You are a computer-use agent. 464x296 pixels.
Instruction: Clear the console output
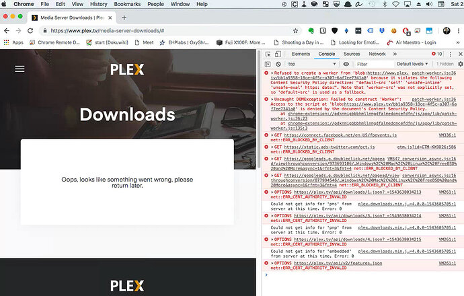tap(278, 64)
